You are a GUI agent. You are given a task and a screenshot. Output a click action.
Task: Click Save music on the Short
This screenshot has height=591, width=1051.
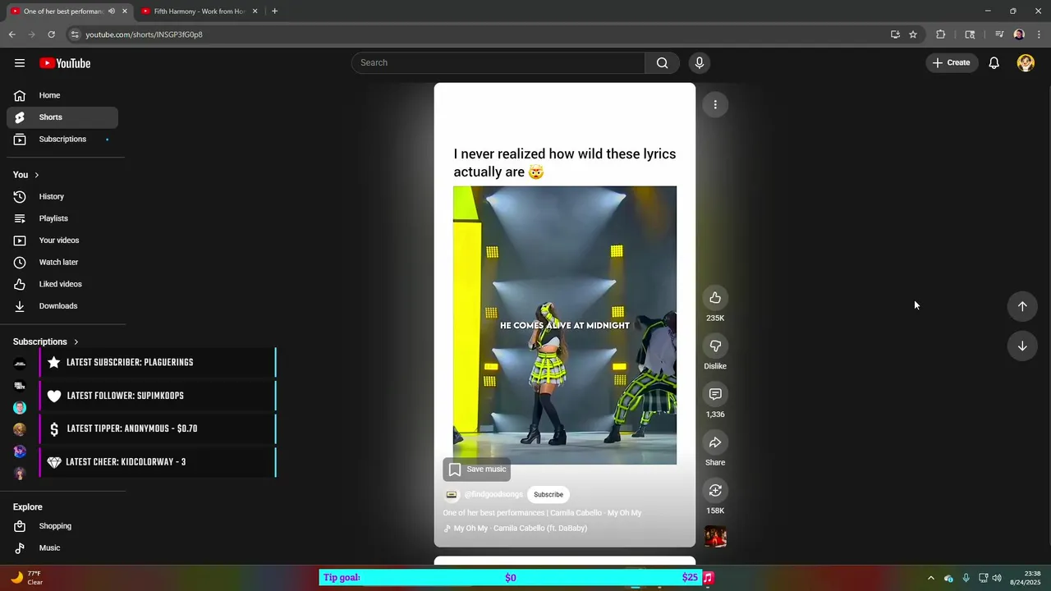click(x=477, y=470)
